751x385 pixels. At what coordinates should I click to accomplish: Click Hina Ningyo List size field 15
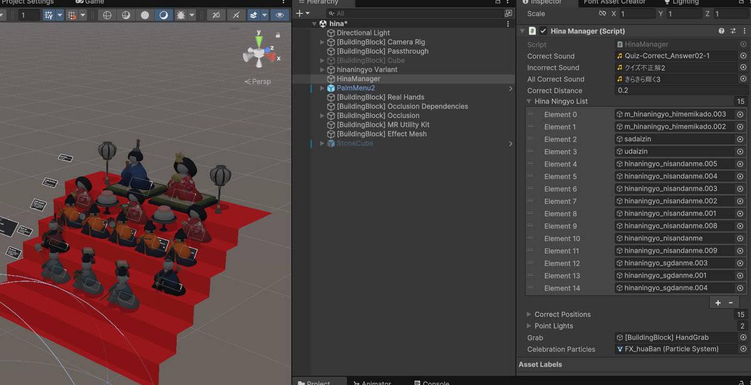click(741, 101)
